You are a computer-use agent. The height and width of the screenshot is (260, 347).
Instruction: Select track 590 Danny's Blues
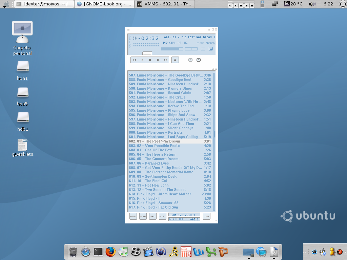(170, 88)
